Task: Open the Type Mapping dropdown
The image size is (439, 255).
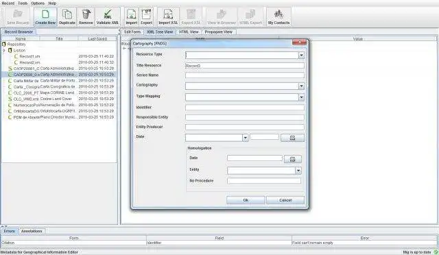Action: tap(301, 97)
